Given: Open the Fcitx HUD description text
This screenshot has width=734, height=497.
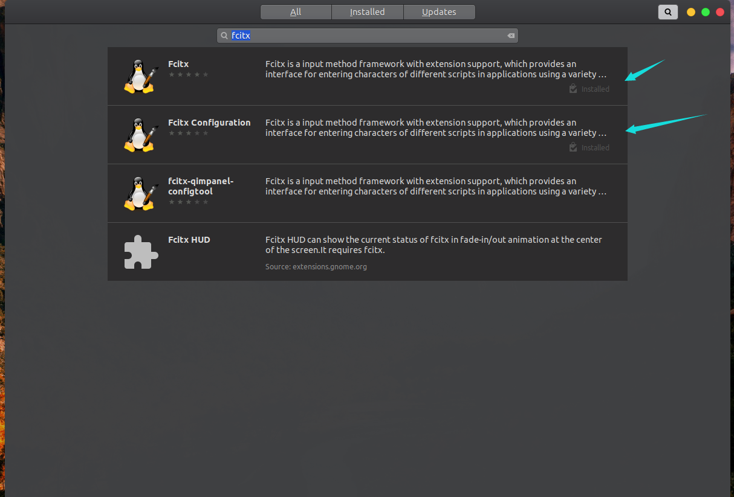Looking at the screenshot, I should click(434, 245).
